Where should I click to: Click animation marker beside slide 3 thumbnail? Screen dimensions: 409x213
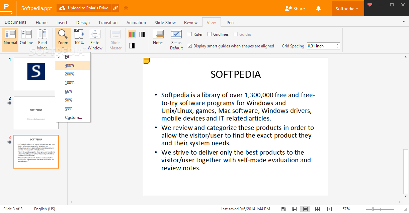(9, 142)
